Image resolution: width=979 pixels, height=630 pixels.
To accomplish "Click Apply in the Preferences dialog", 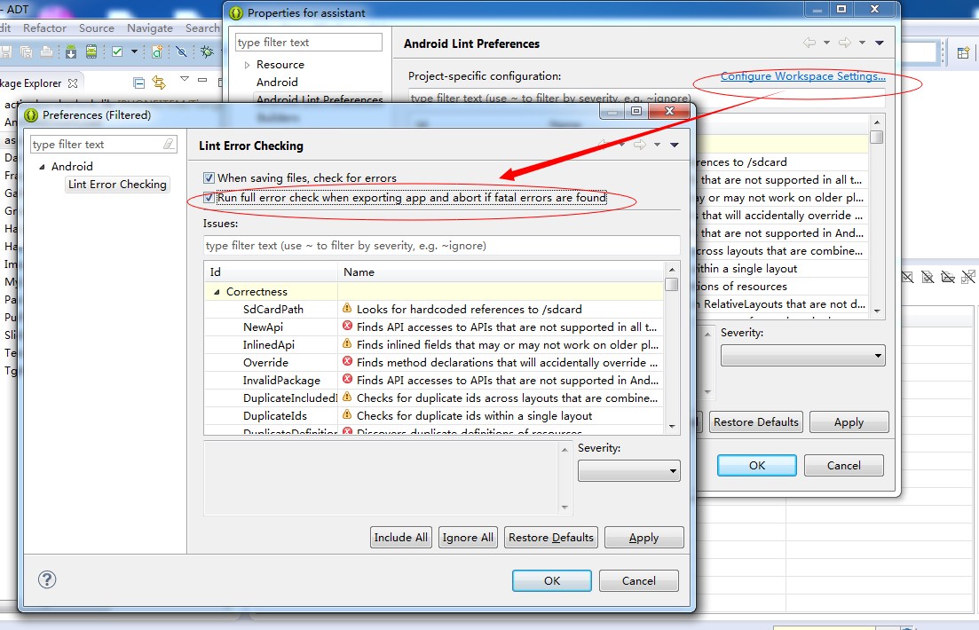I will click(x=643, y=538).
